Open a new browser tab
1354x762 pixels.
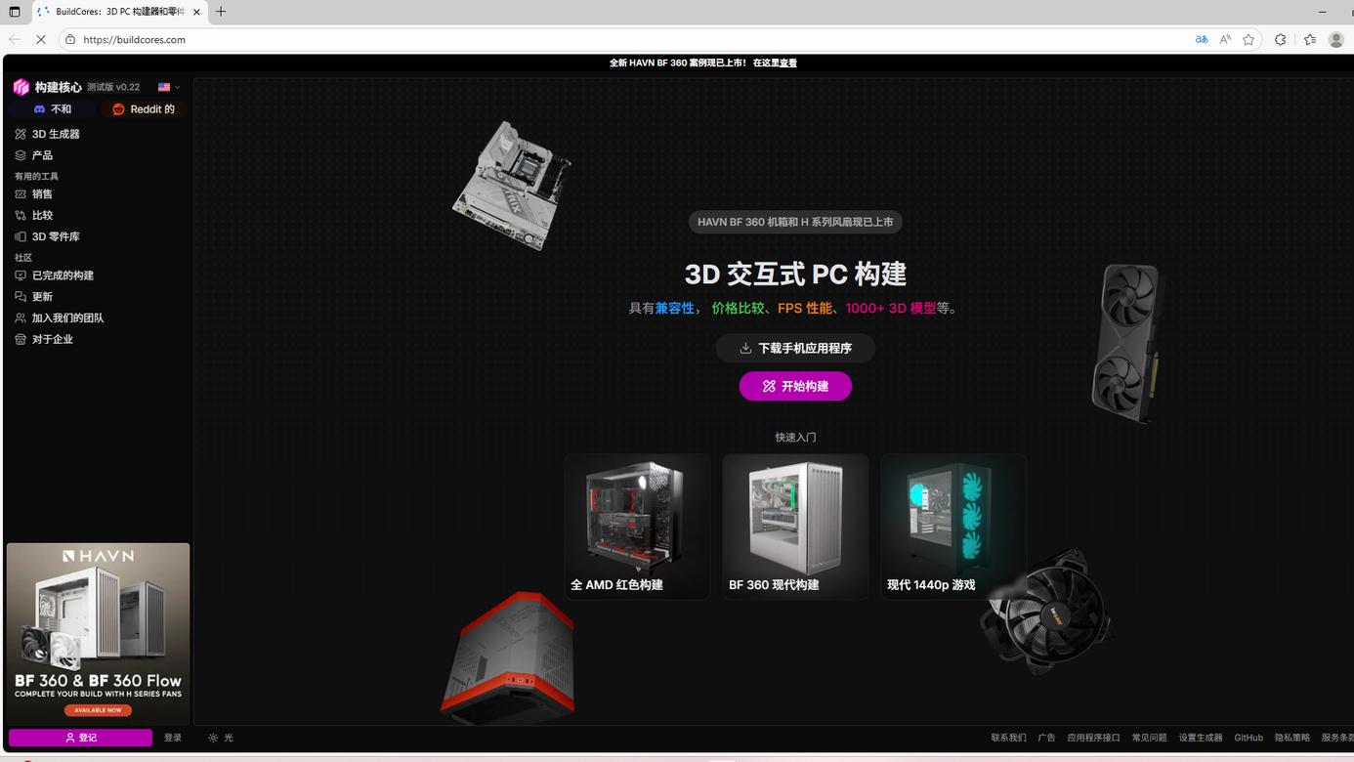point(221,12)
